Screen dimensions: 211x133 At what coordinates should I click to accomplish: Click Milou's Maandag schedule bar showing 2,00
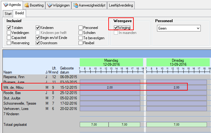click(x=110, y=88)
